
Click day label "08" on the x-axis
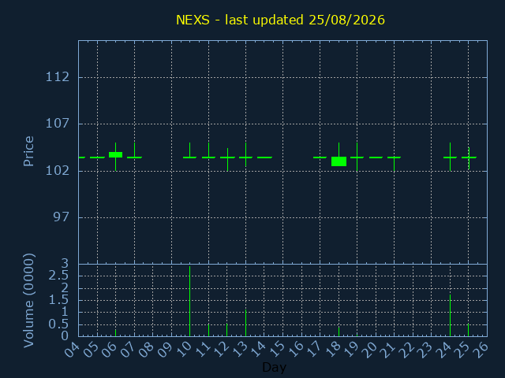click(x=146, y=350)
